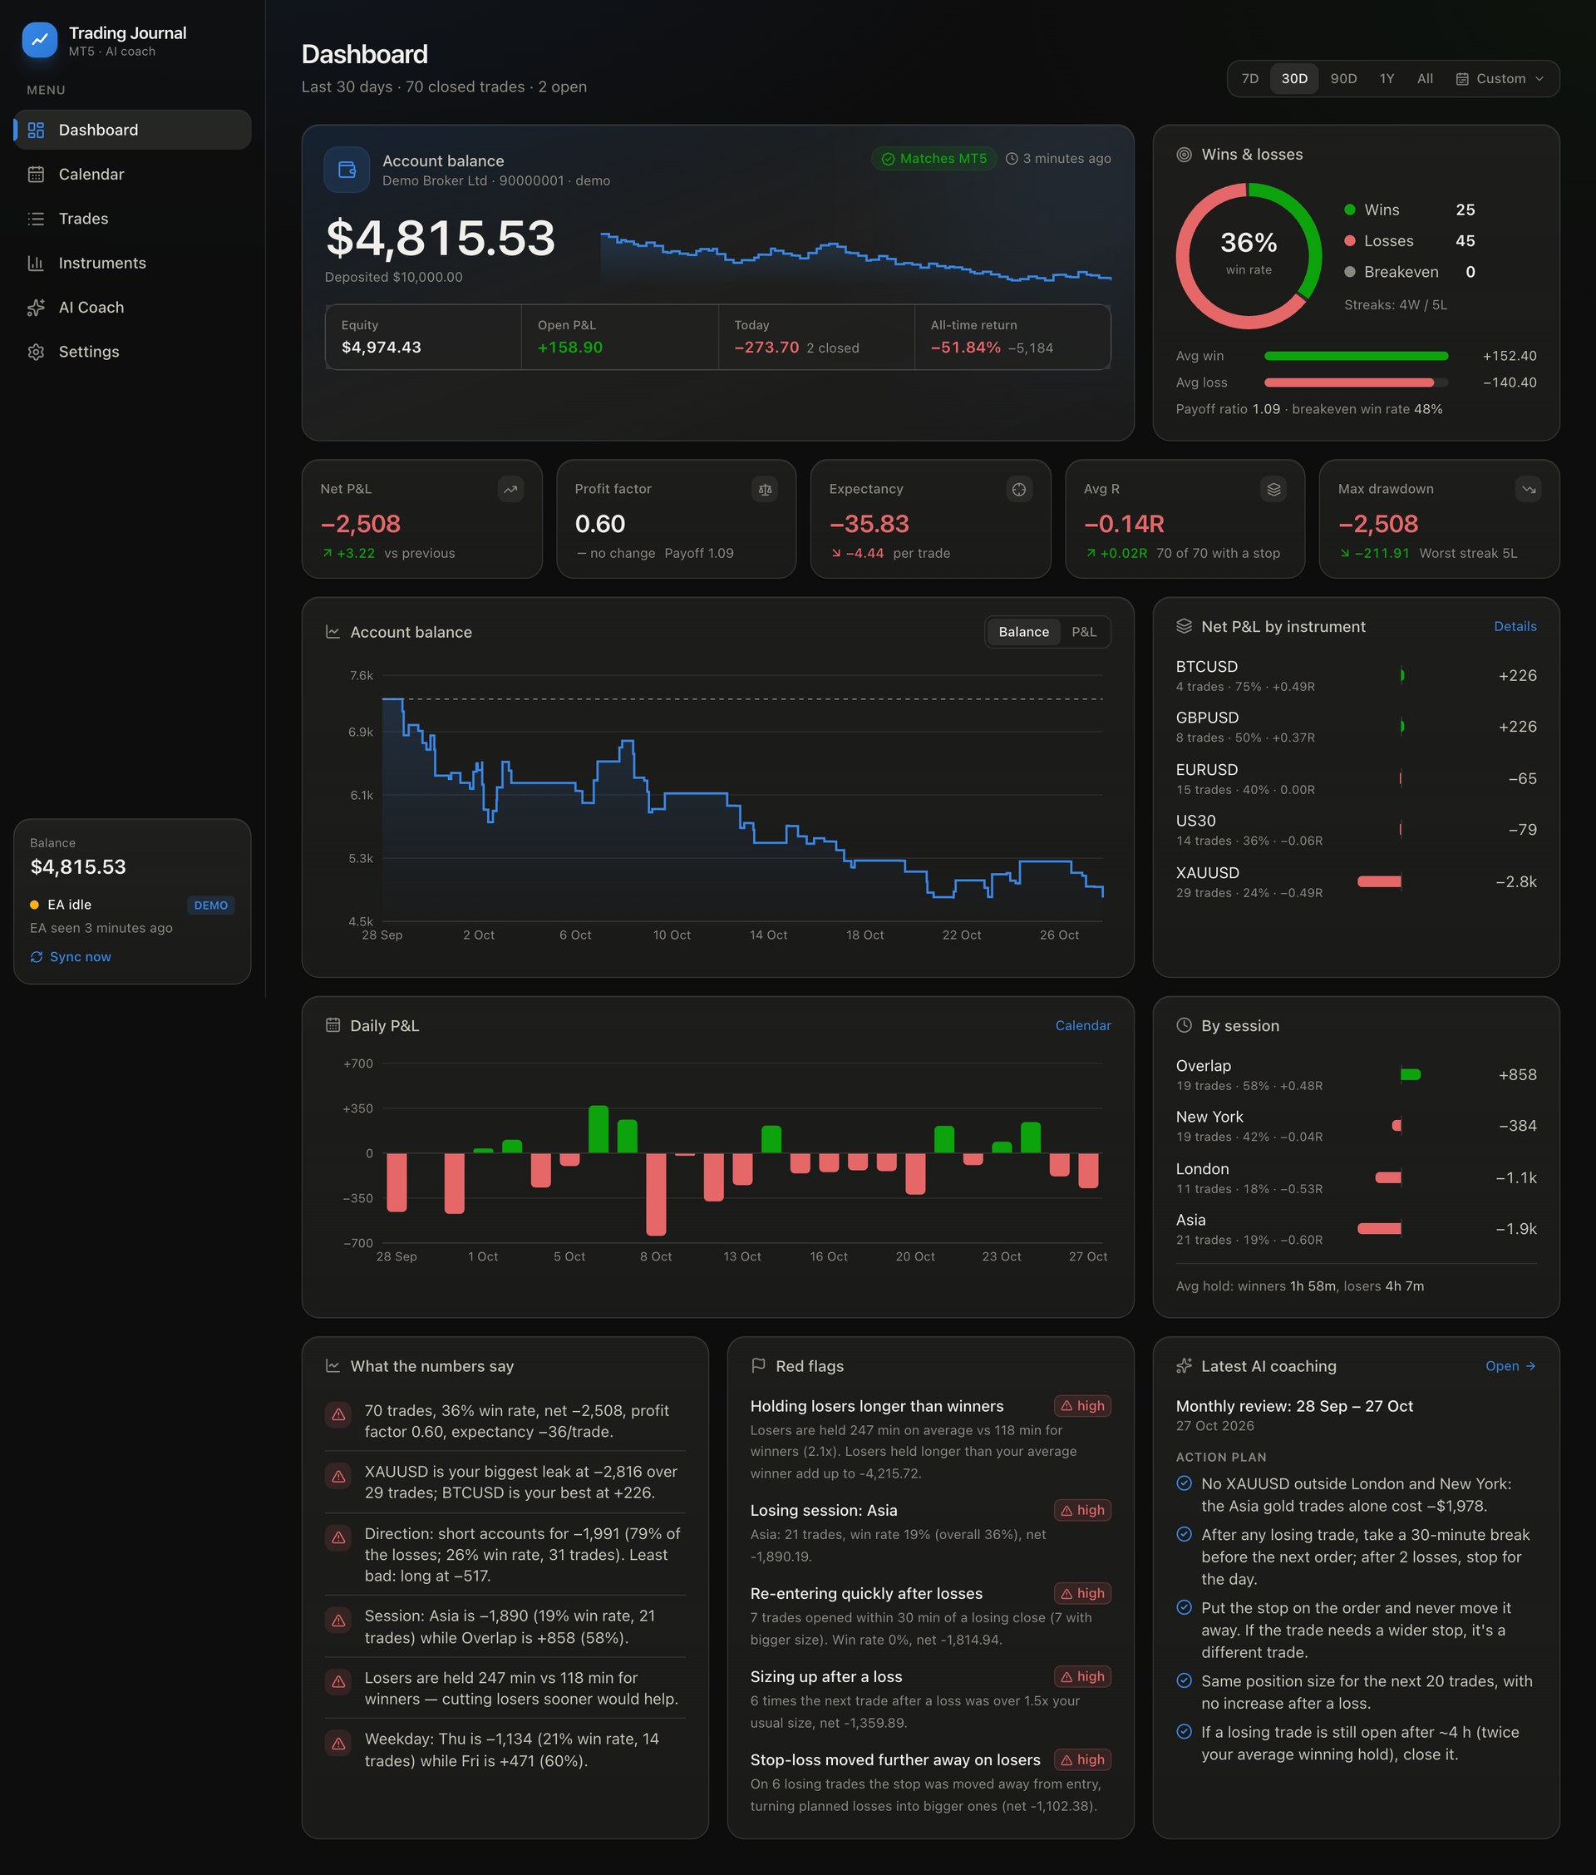Click the Trading Journal logo icon
The image size is (1596, 1875).
click(x=39, y=41)
